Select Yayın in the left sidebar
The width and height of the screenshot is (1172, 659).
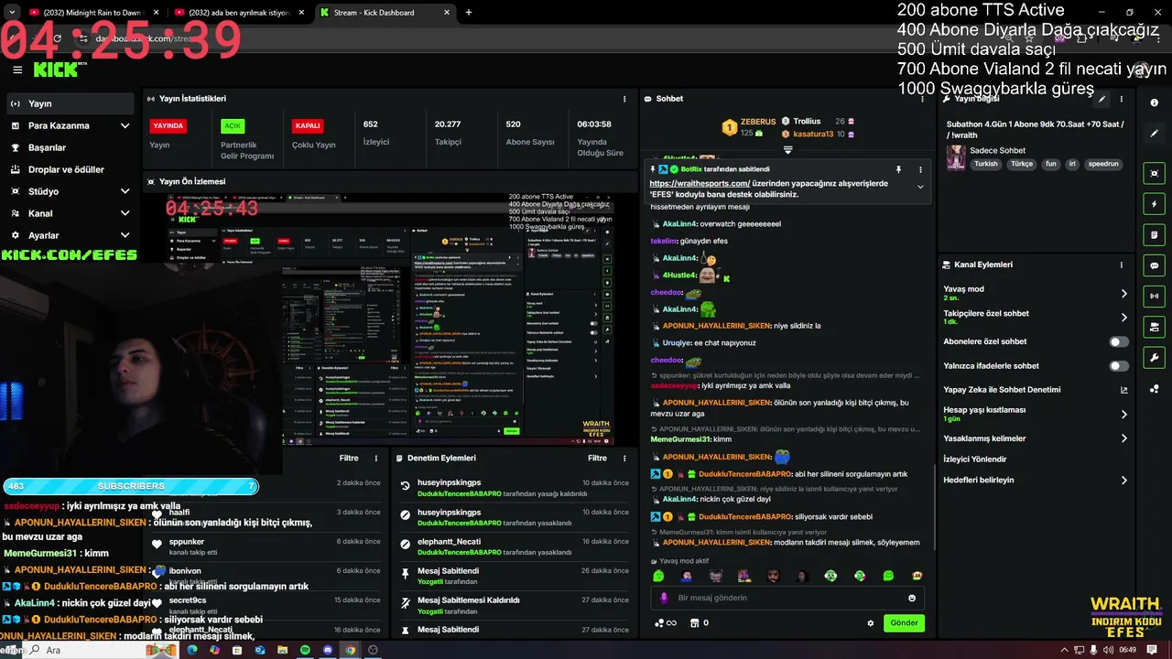tap(71, 103)
